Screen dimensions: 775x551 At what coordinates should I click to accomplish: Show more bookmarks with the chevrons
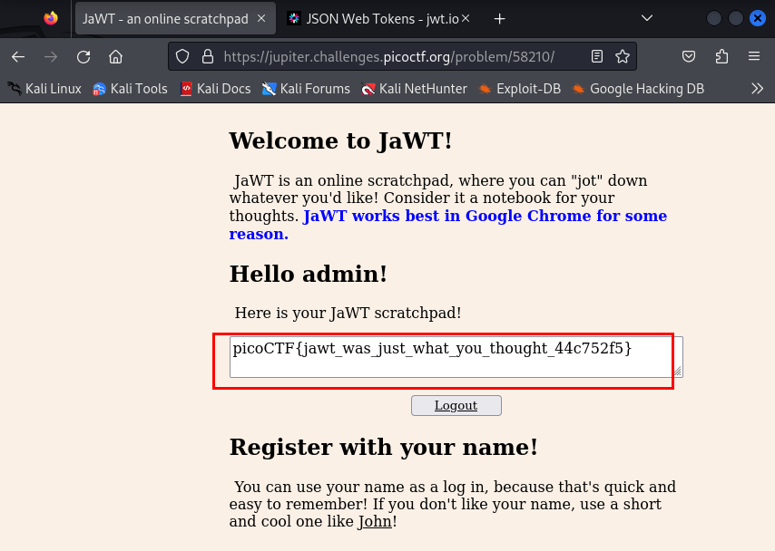point(757,89)
